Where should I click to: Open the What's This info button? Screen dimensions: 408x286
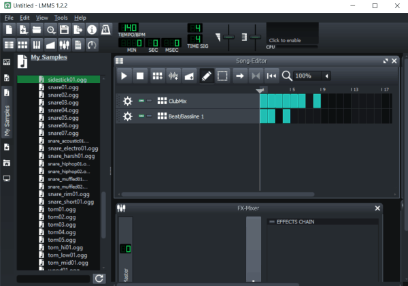tap(92, 30)
